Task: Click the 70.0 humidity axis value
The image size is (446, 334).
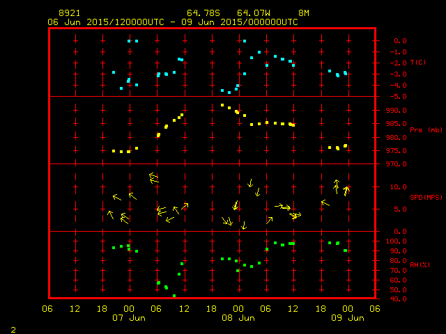Action: coord(398,271)
